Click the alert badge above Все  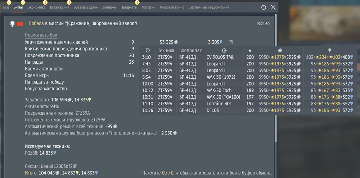pos(9,3)
